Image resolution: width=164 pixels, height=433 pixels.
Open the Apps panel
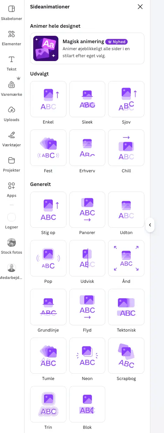[x=12, y=189]
